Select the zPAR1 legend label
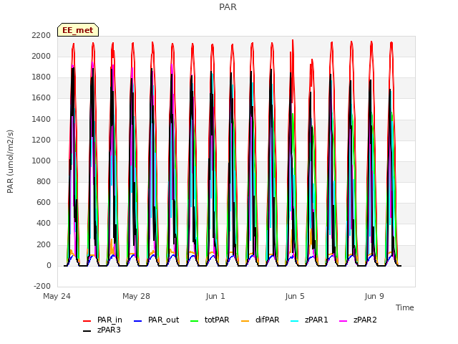 (x=316, y=320)
